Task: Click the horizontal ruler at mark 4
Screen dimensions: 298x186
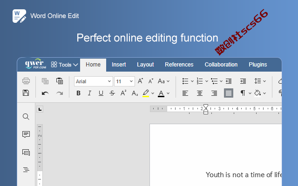Action: pyautogui.click(x=237, y=109)
